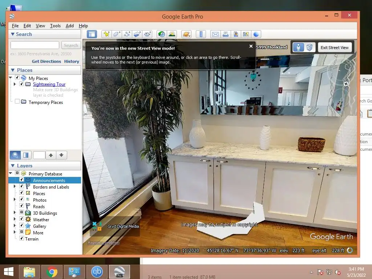Collapse the Primary Database tree
The height and width of the screenshot is (279, 372).
11,173
